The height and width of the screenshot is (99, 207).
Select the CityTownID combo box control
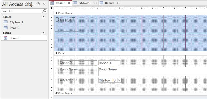110,80
